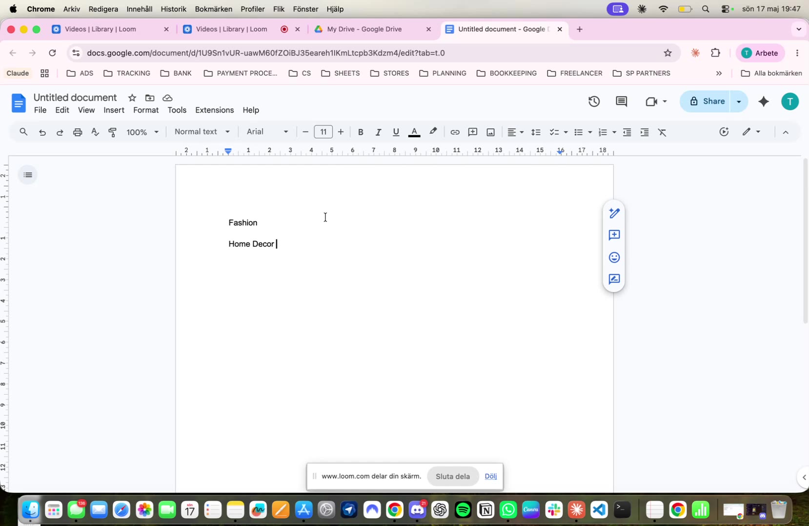
Task: Open the Arbete profile button
Action: click(x=760, y=53)
